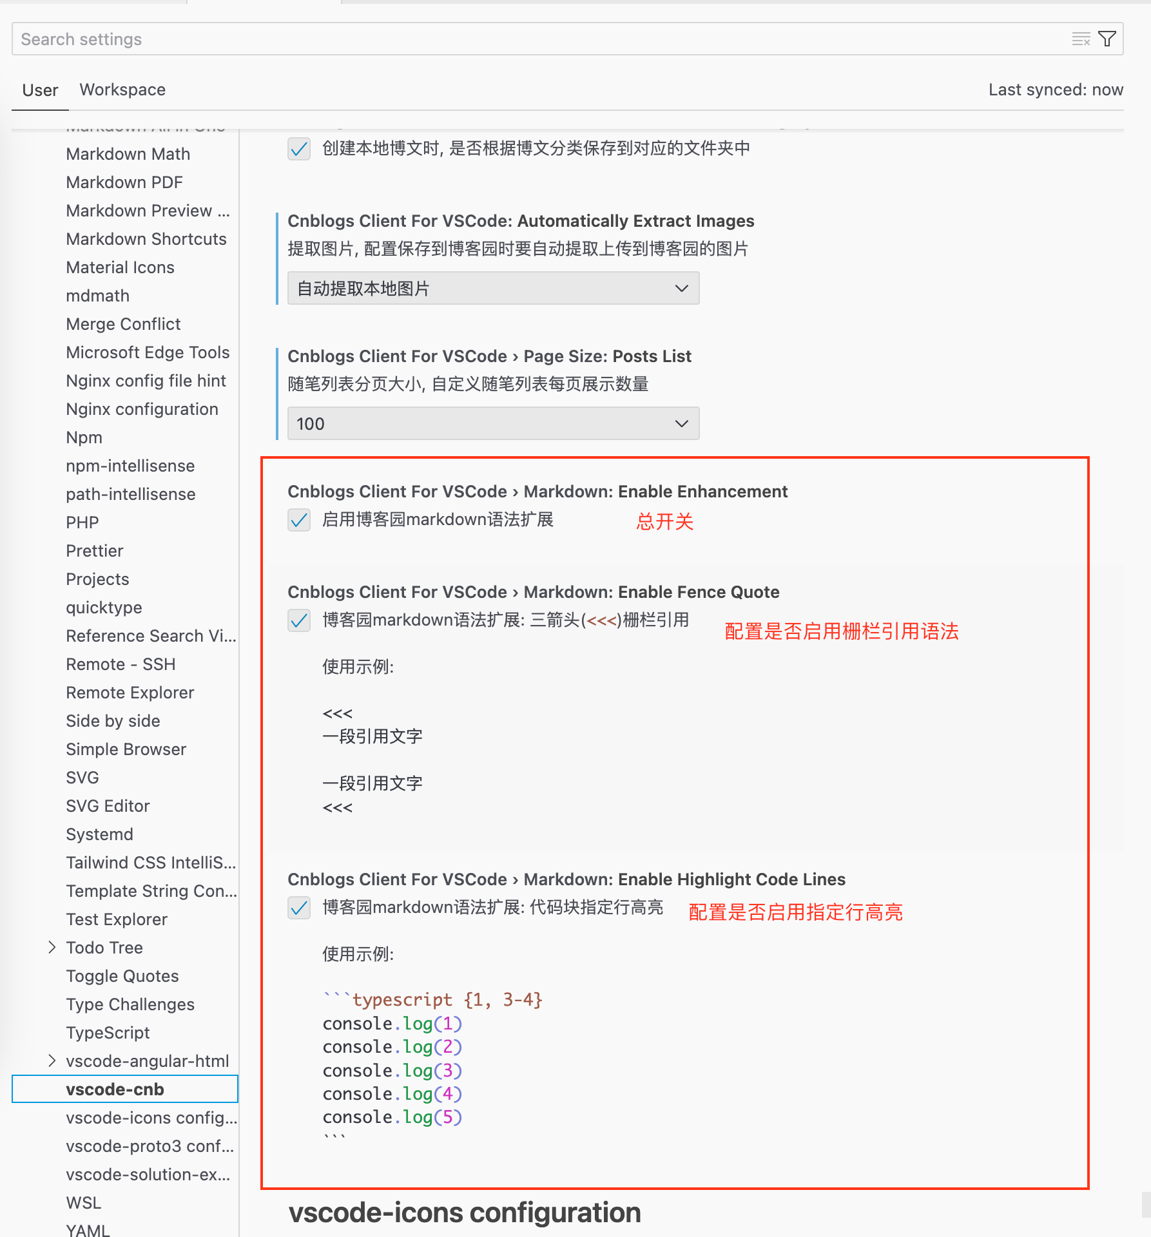
Task: Select Markdown Math in settings tree
Action: (x=128, y=154)
